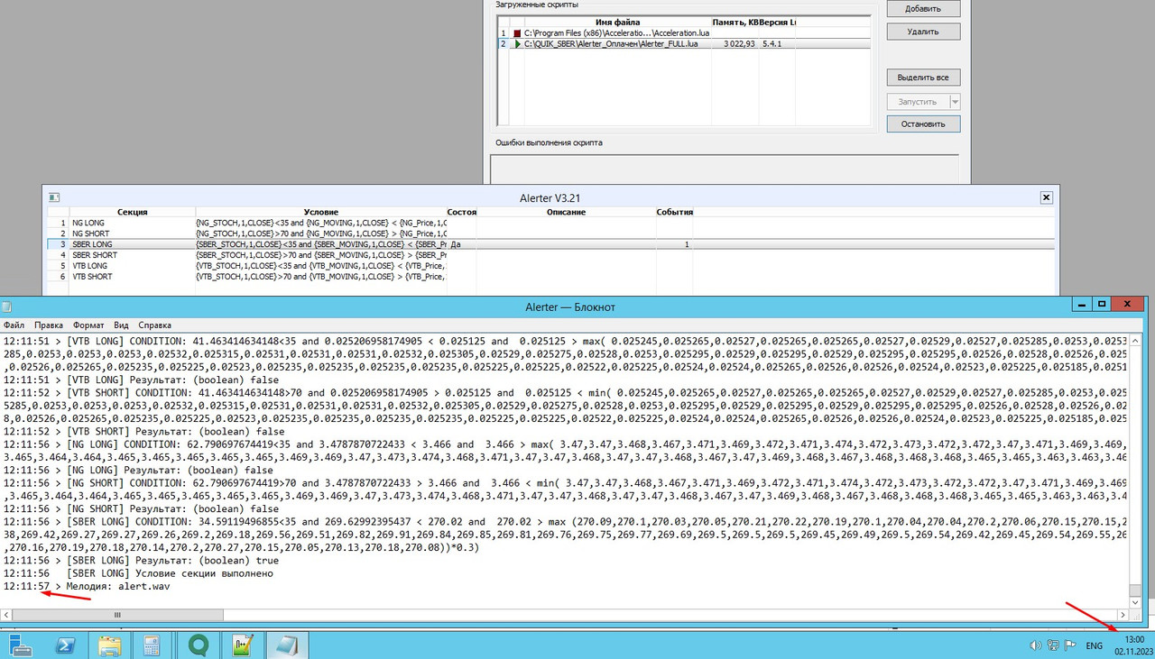Screen dimensions: 1155x659
Task: Open the chart application icon on the taskbar
Action: (x=243, y=645)
